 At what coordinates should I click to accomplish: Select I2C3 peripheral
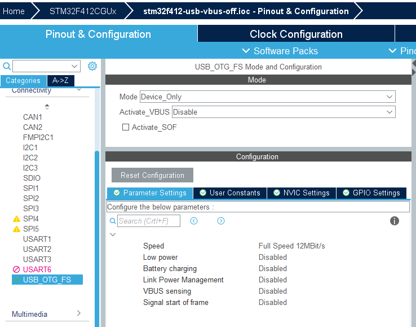pos(30,168)
